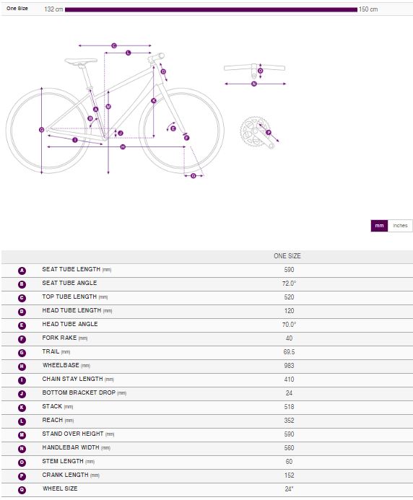Image resolution: width=413 pixels, height=500 pixels.
Task: Click the N handlebar width marker on diagram
Action: tap(254, 84)
